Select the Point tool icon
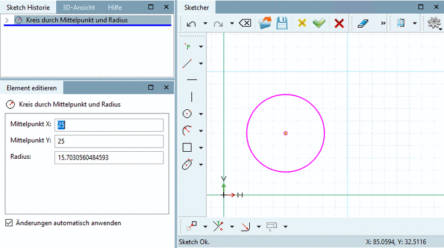This screenshot has height=248, width=444. [x=188, y=47]
